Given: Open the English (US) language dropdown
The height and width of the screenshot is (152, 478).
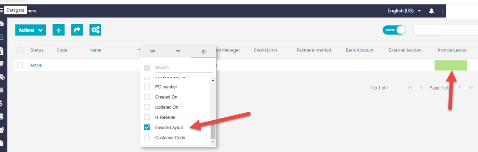Looking at the screenshot, I should [404, 11].
